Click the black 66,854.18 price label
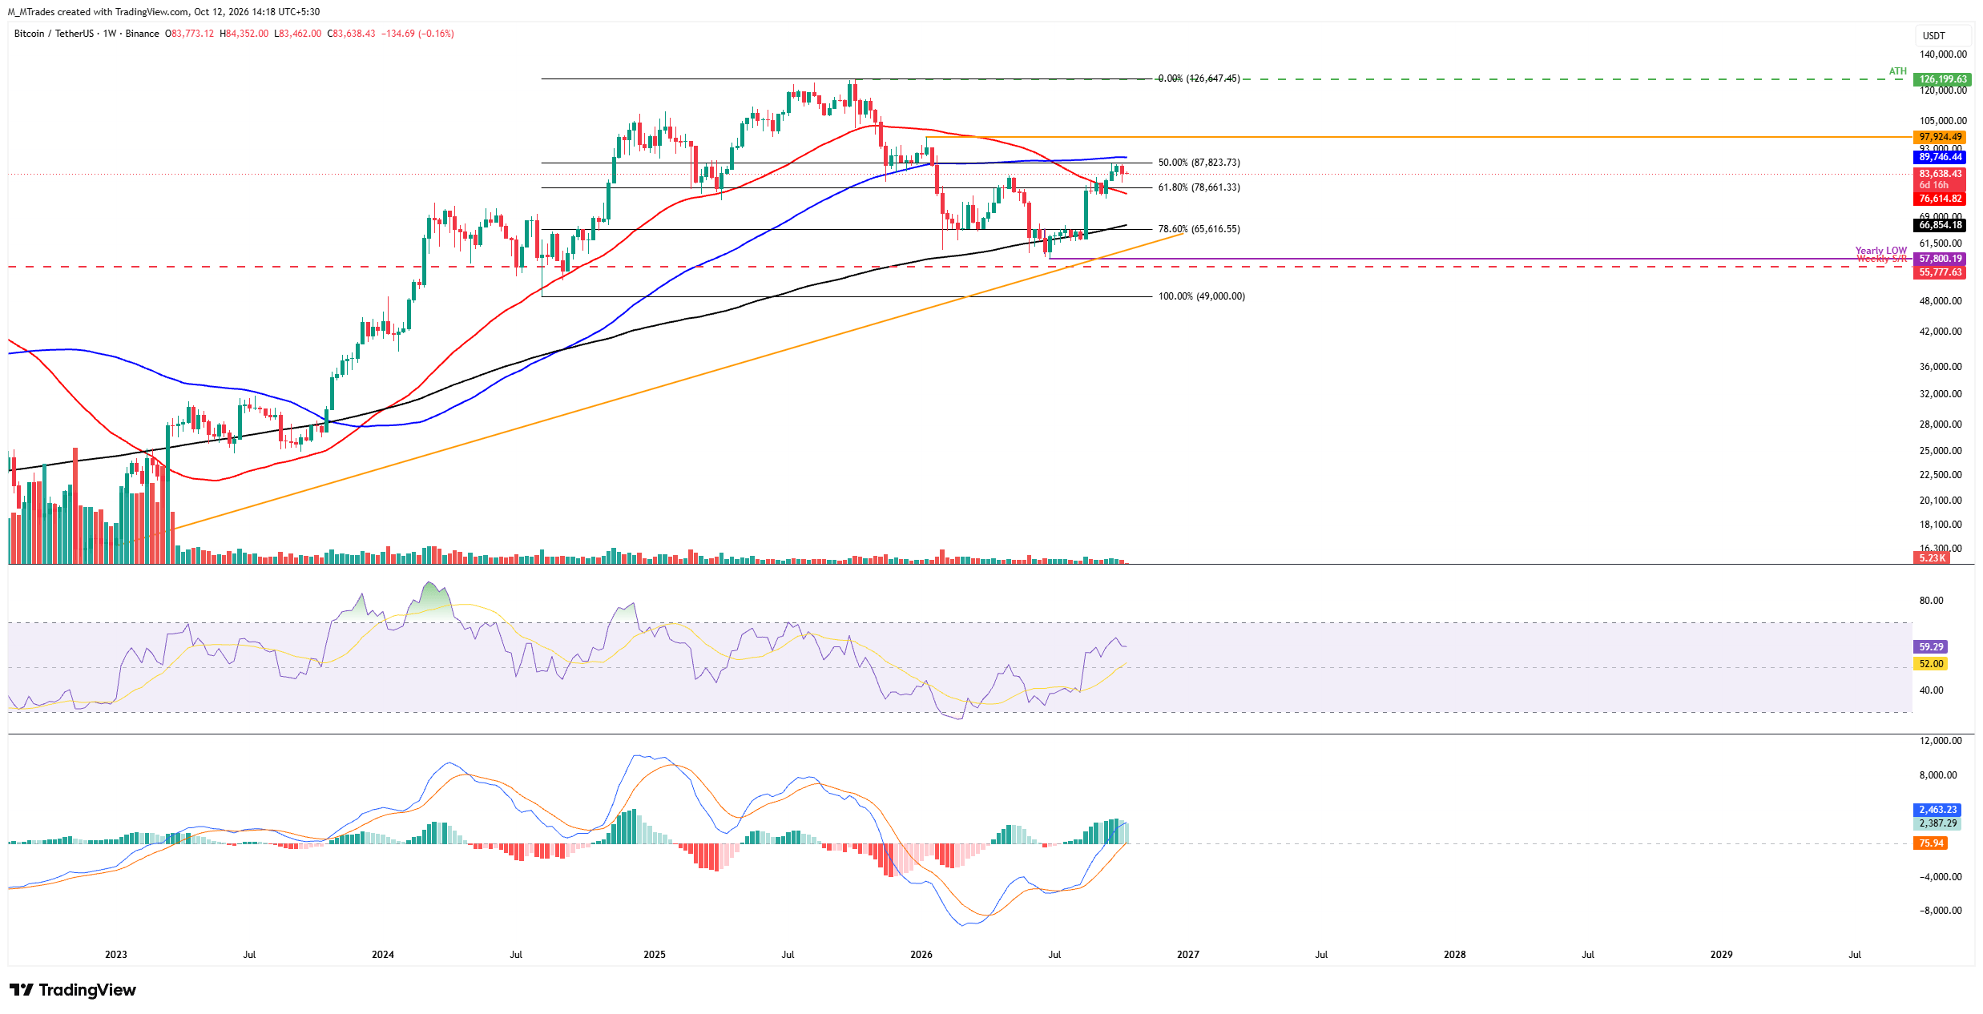Image resolution: width=1983 pixels, height=1014 pixels. tap(1940, 225)
